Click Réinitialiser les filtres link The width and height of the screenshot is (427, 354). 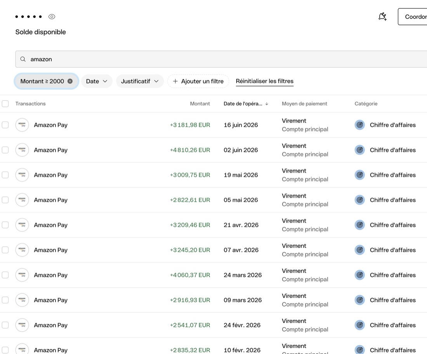[264, 81]
